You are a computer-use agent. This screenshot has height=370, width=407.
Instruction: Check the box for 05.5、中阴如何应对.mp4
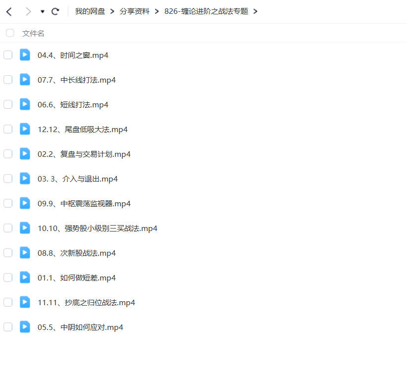8,326
